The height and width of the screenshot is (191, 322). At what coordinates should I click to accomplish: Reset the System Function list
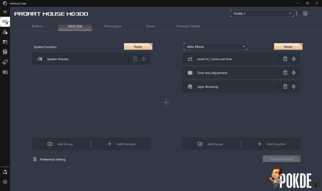click(x=138, y=46)
